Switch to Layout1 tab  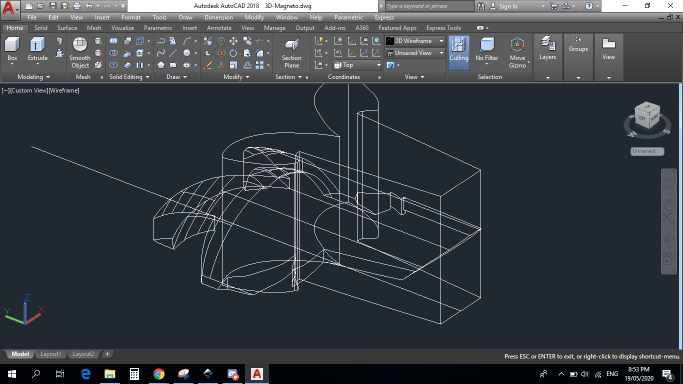tap(50, 354)
